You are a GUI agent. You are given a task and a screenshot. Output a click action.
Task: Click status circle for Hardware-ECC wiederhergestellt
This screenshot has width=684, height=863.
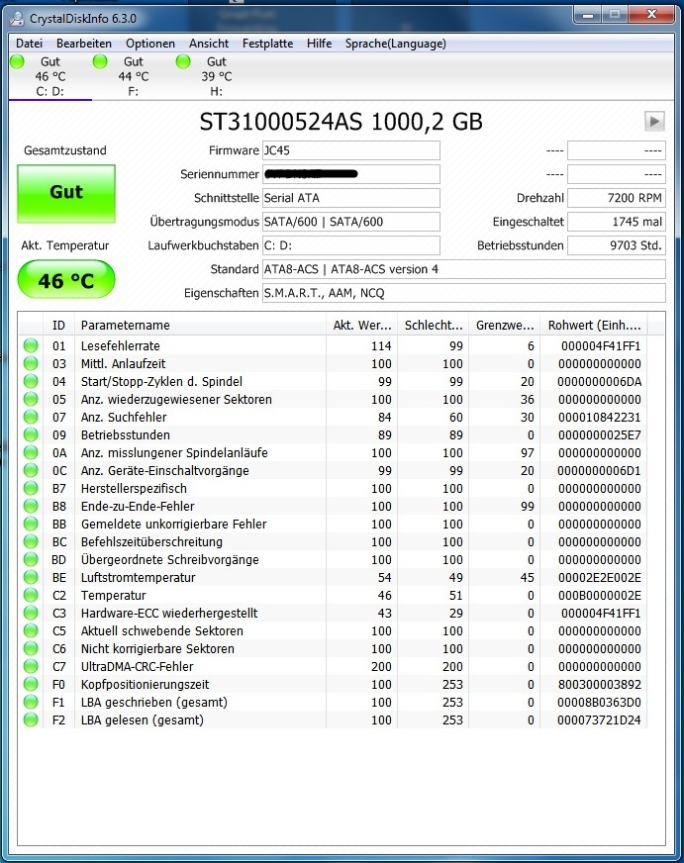click(x=31, y=614)
